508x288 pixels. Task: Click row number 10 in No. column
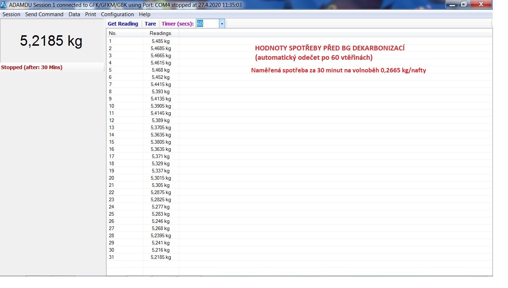click(x=111, y=106)
